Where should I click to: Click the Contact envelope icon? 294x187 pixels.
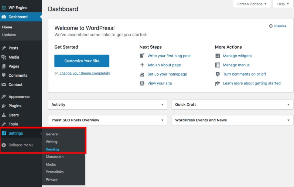(4, 84)
